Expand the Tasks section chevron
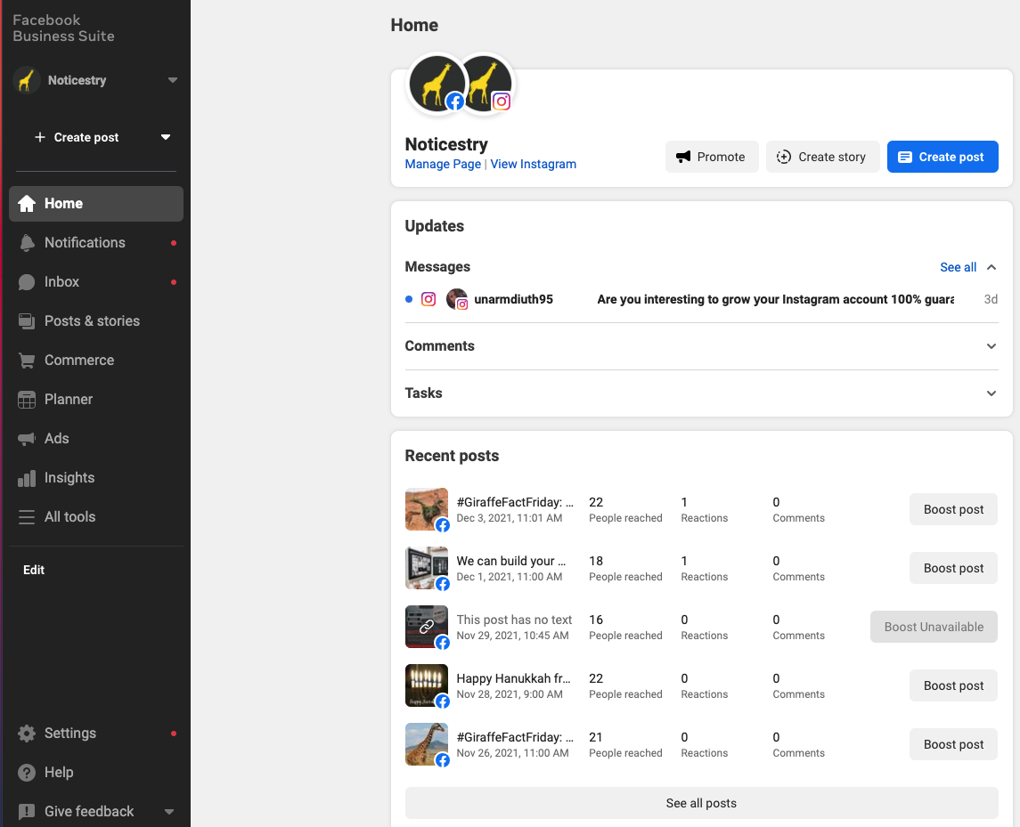 pyautogui.click(x=991, y=393)
